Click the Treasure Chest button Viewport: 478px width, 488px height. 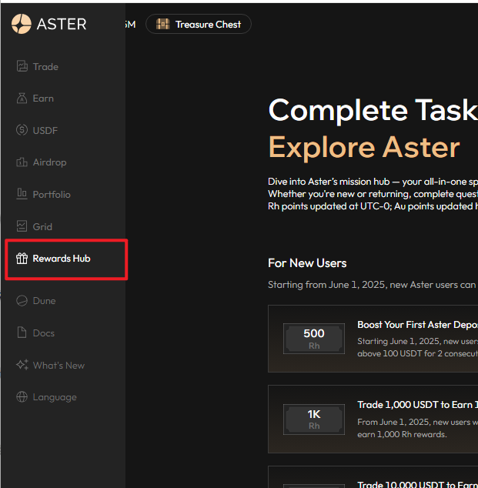click(x=199, y=24)
